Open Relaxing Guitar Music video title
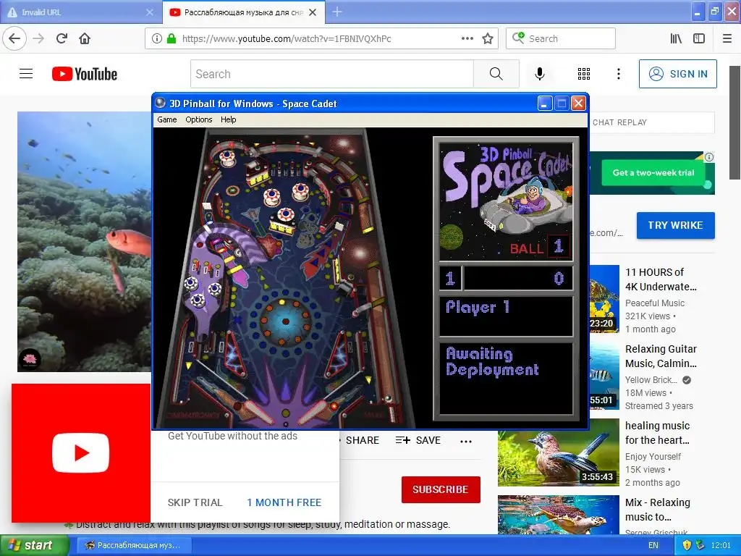Image resolution: width=741 pixels, height=556 pixels. tap(661, 356)
